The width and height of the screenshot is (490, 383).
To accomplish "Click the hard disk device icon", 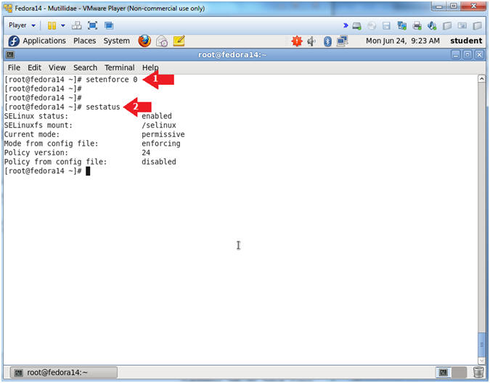I will (x=356, y=25).
